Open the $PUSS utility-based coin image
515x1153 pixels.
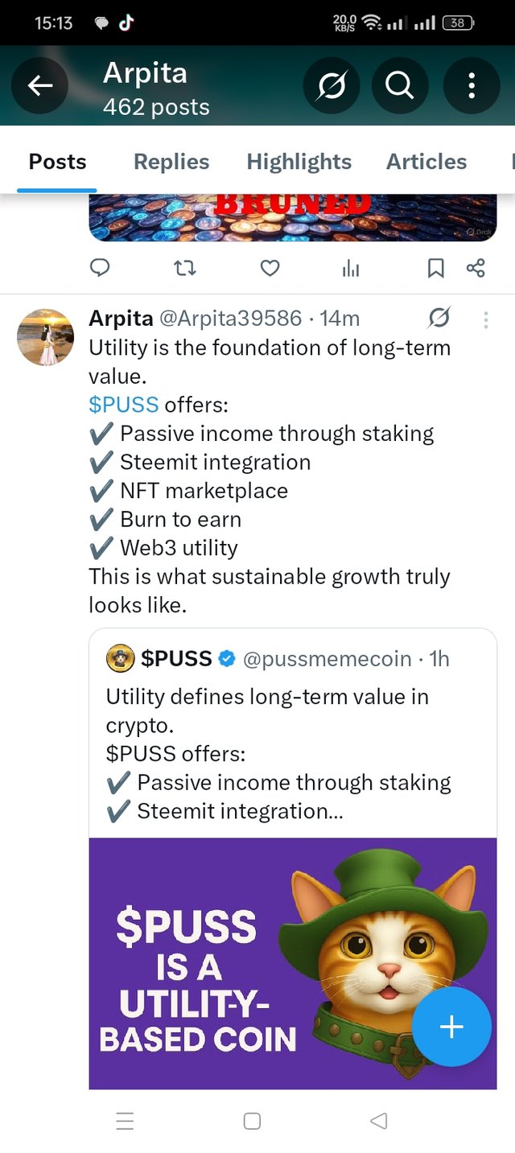pyautogui.click(x=293, y=963)
